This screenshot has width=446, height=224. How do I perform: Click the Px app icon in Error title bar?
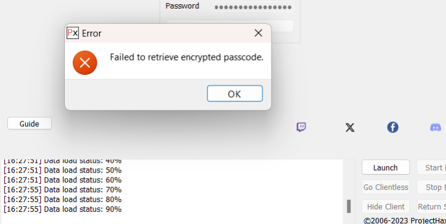coord(73,33)
